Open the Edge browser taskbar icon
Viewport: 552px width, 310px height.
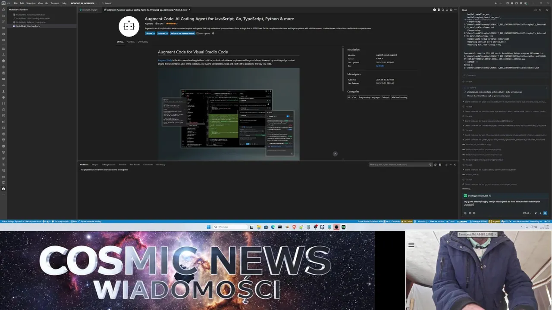pyautogui.click(x=273, y=227)
